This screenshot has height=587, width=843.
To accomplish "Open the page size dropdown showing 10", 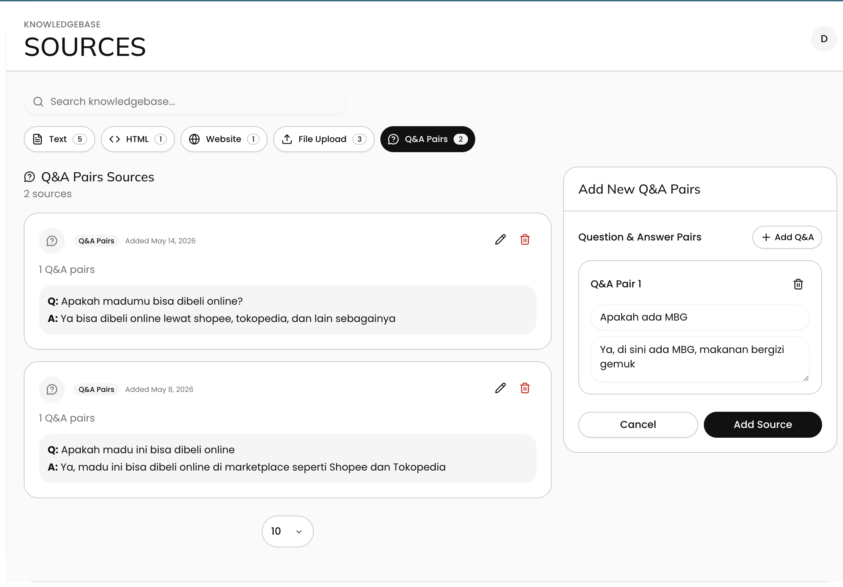I will 287,531.
